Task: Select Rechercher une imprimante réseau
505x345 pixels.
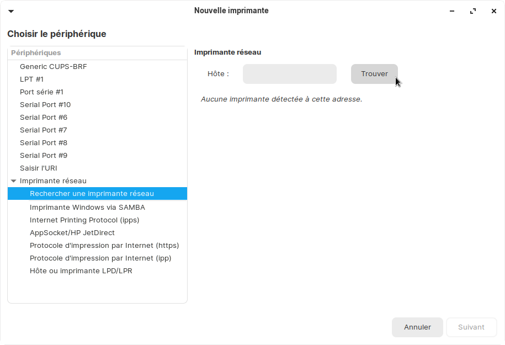Action: 92,194
